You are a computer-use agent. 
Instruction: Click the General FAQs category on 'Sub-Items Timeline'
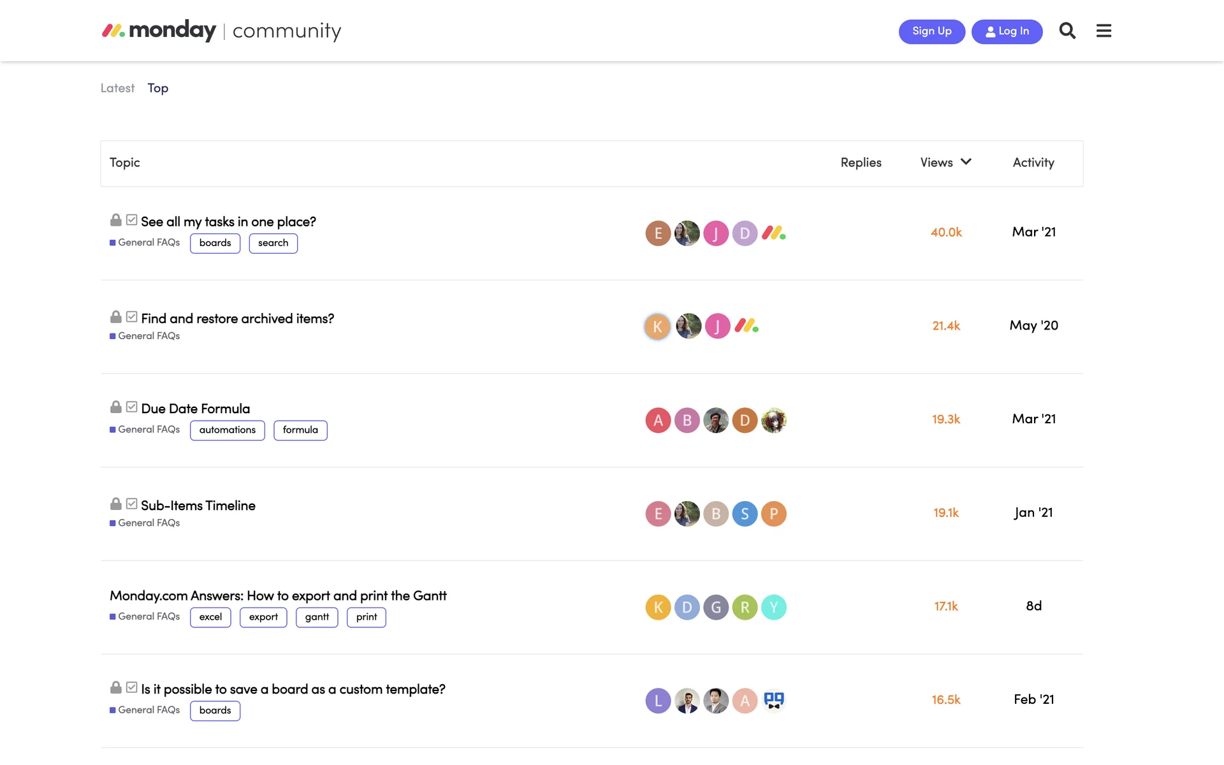pos(149,523)
